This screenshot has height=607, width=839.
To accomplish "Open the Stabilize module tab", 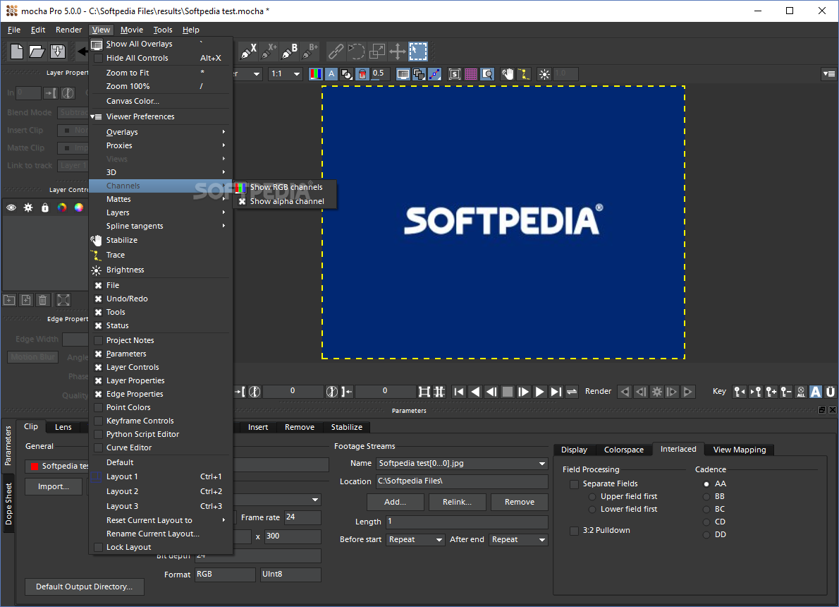I will (346, 427).
